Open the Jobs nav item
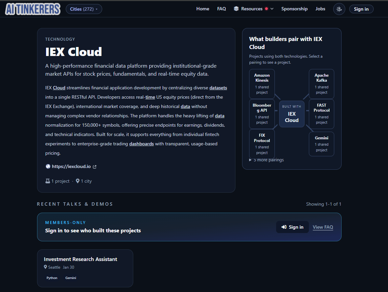 click(320, 9)
